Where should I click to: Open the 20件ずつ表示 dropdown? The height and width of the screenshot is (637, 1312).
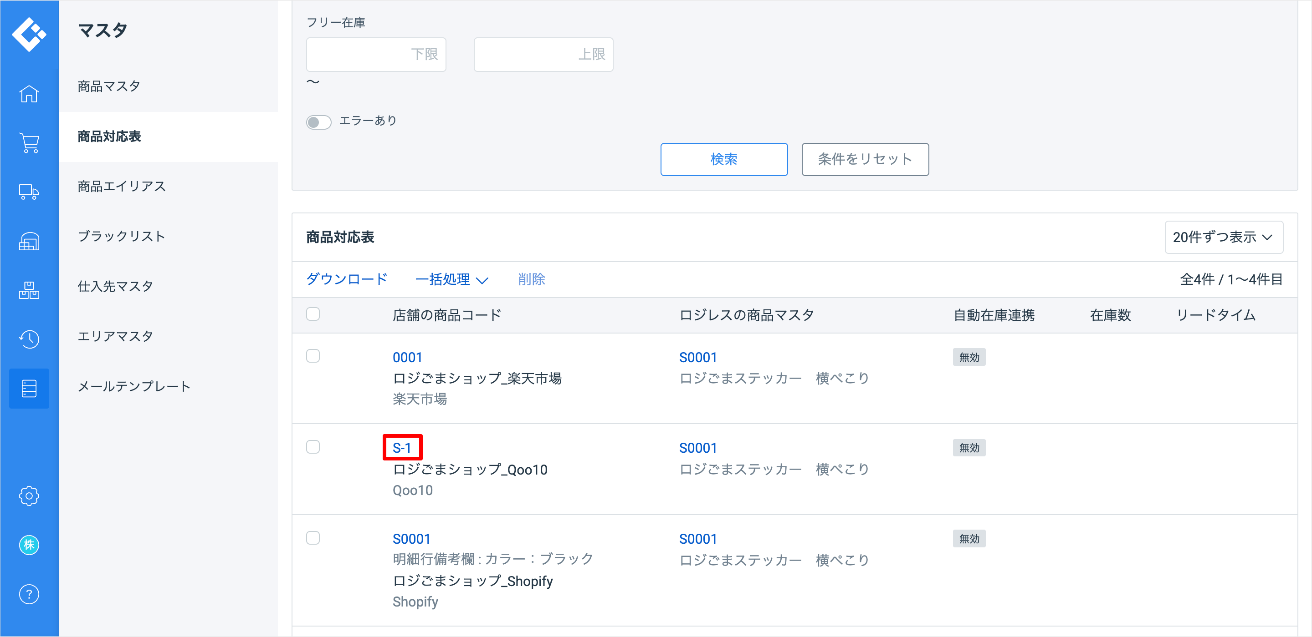click(x=1223, y=237)
